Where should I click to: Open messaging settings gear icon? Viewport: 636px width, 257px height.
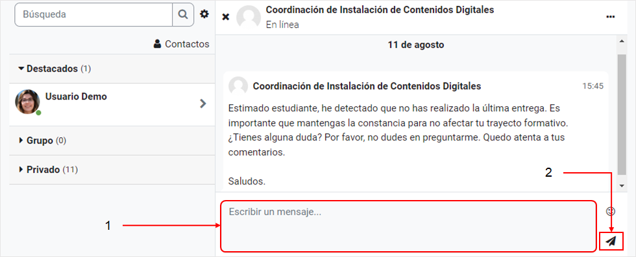coord(204,14)
